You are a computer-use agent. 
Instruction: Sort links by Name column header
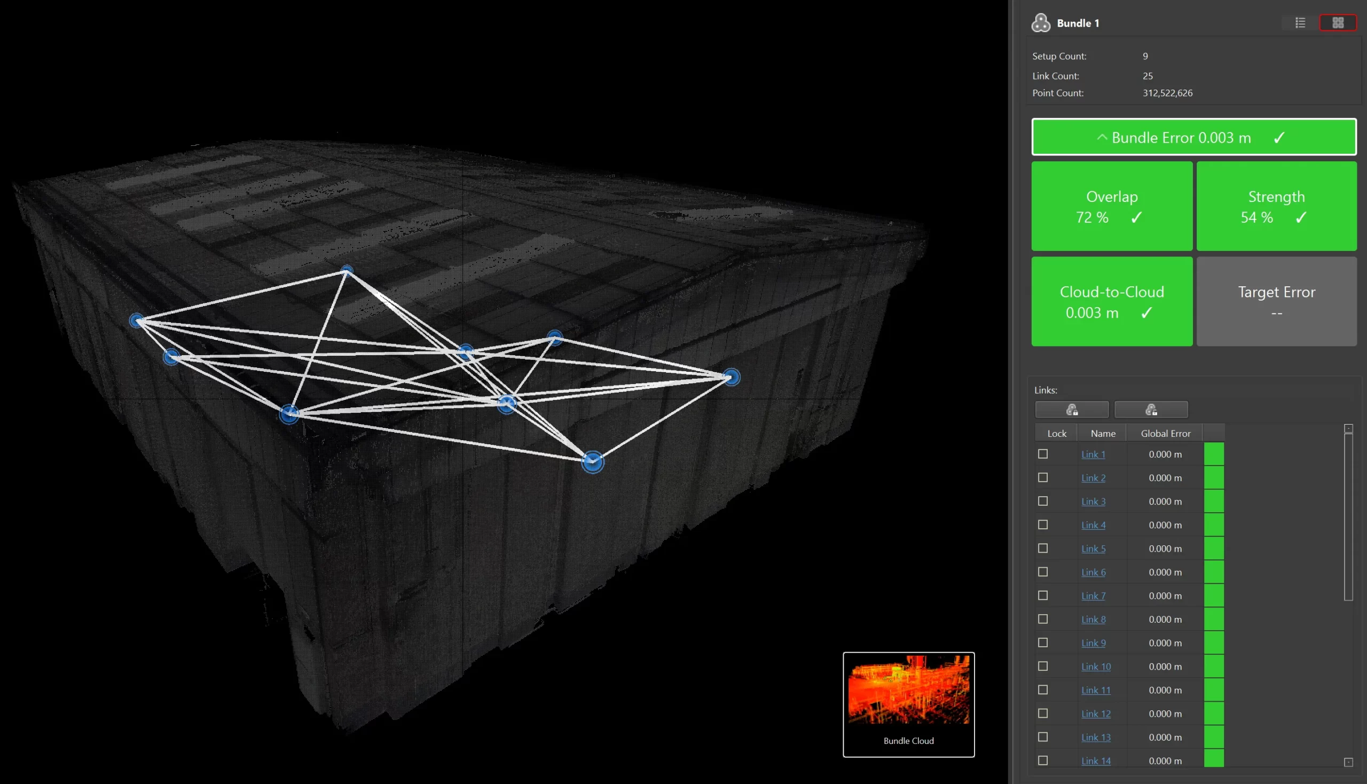(1103, 434)
